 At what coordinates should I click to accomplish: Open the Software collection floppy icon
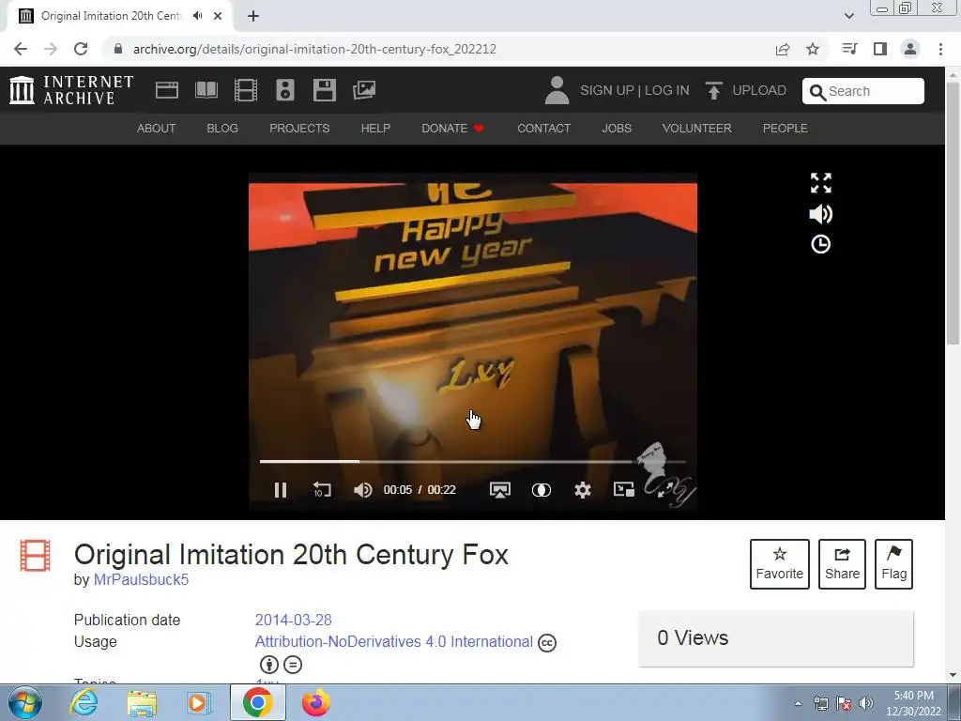pos(324,90)
